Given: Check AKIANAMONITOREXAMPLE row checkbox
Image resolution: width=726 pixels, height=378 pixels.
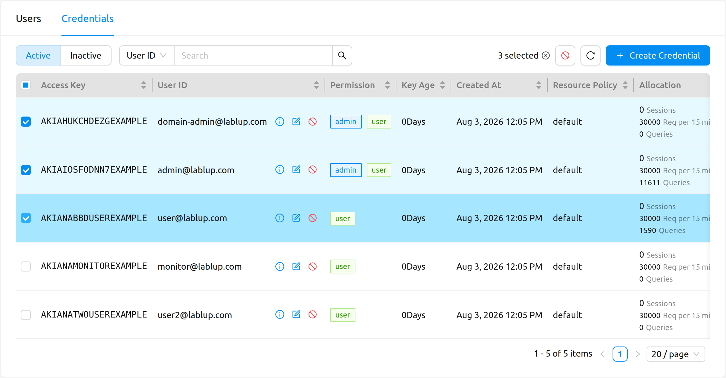Looking at the screenshot, I should pyautogui.click(x=26, y=266).
